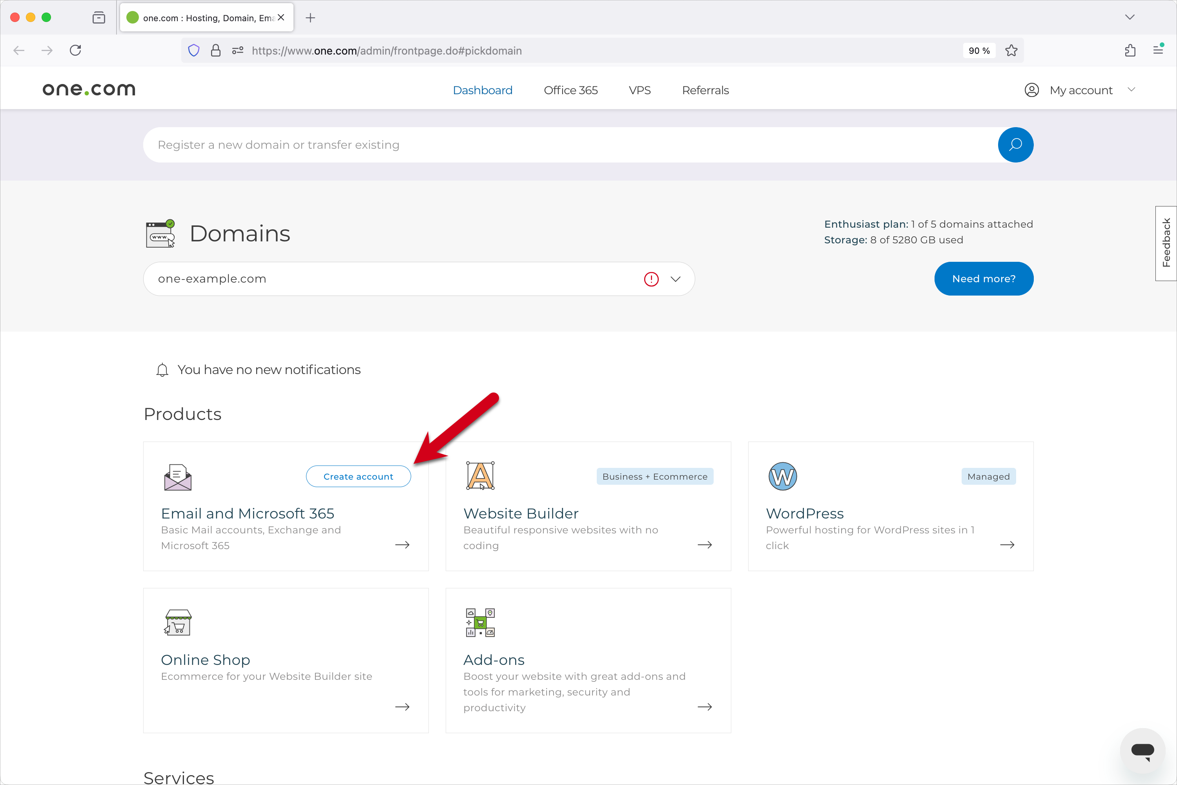Open the list all tabs chevron
The width and height of the screenshot is (1177, 785).
point(1130,17)
